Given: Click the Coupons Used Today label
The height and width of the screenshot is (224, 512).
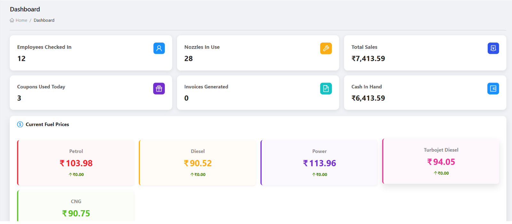Looking at the screenshot, I should pyautogui.click(x=41, y=87).
